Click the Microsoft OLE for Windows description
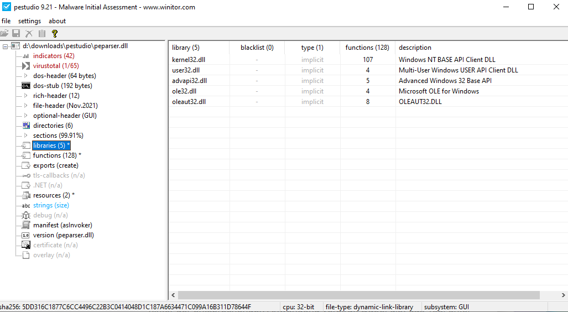The width and height of the screenshot is (568, 312). (439, 91)
